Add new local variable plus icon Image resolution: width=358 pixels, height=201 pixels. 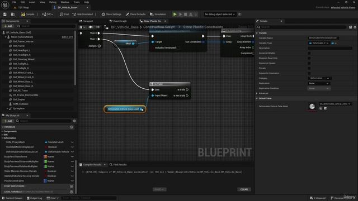(71, 192)
